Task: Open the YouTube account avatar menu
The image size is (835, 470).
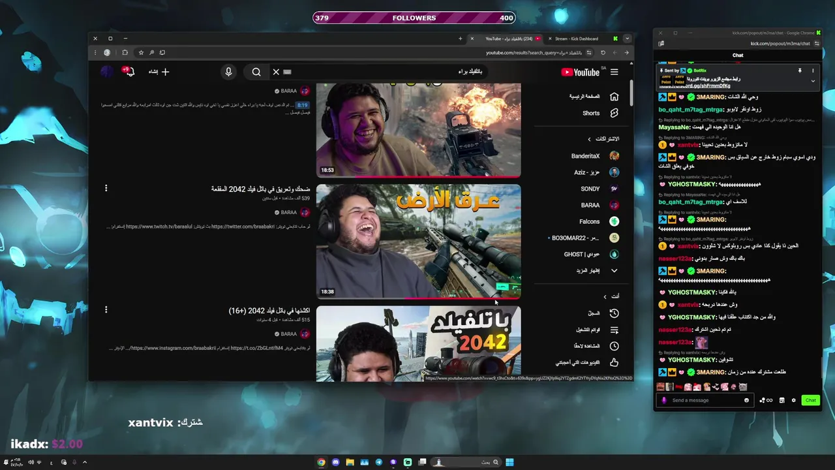Action: (x=107, y=71)
